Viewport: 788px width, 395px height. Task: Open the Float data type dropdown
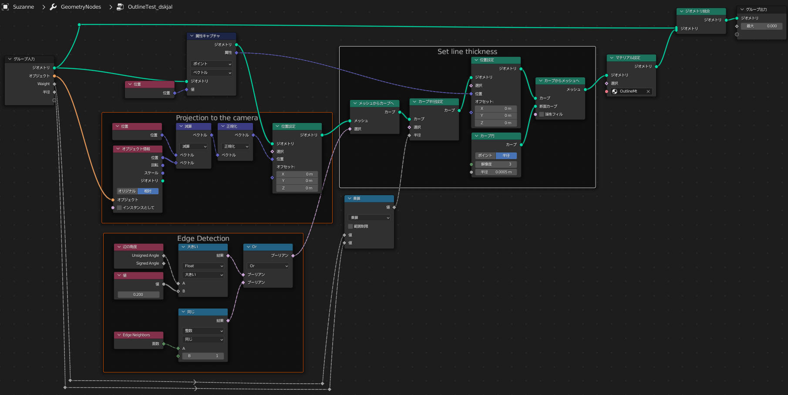(203, 266)
